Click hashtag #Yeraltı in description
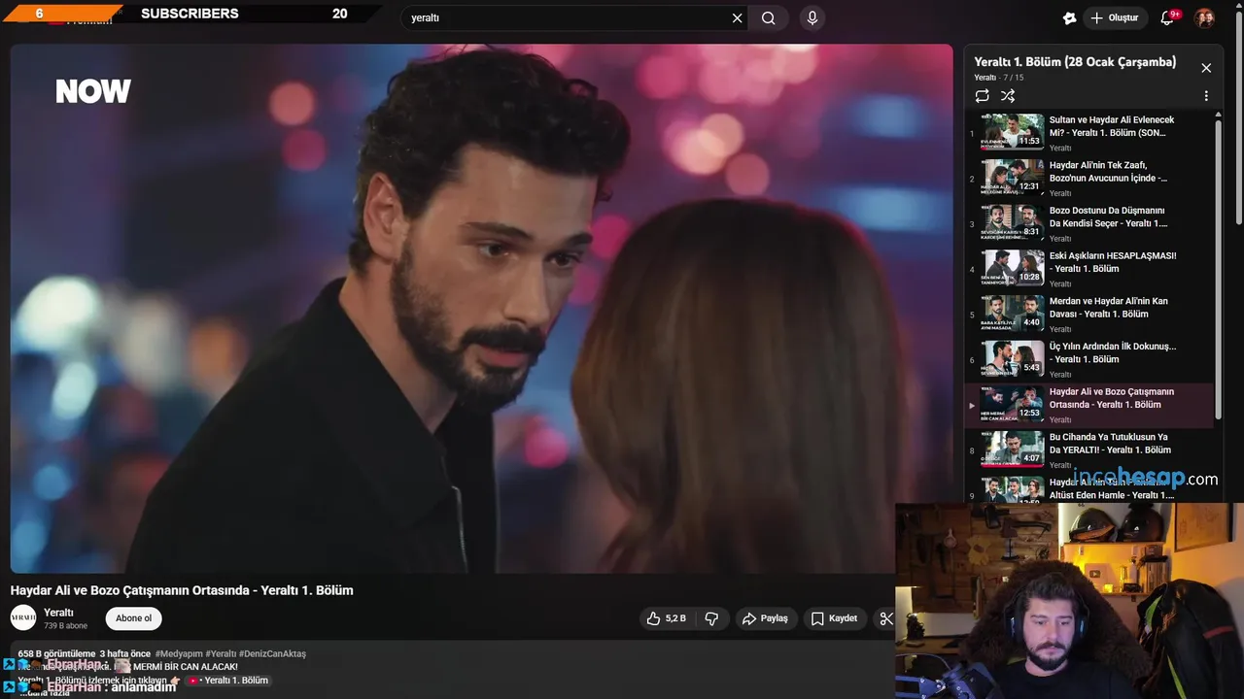Image resolution: width=1244 pixels, height=699 pixels. pos(222,654)
